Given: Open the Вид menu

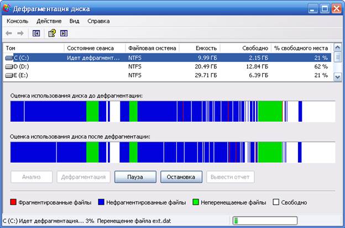Looking at the screenshot, I should click(75, 21).
